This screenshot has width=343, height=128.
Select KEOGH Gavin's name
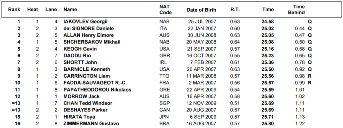[x=80, y=49]
